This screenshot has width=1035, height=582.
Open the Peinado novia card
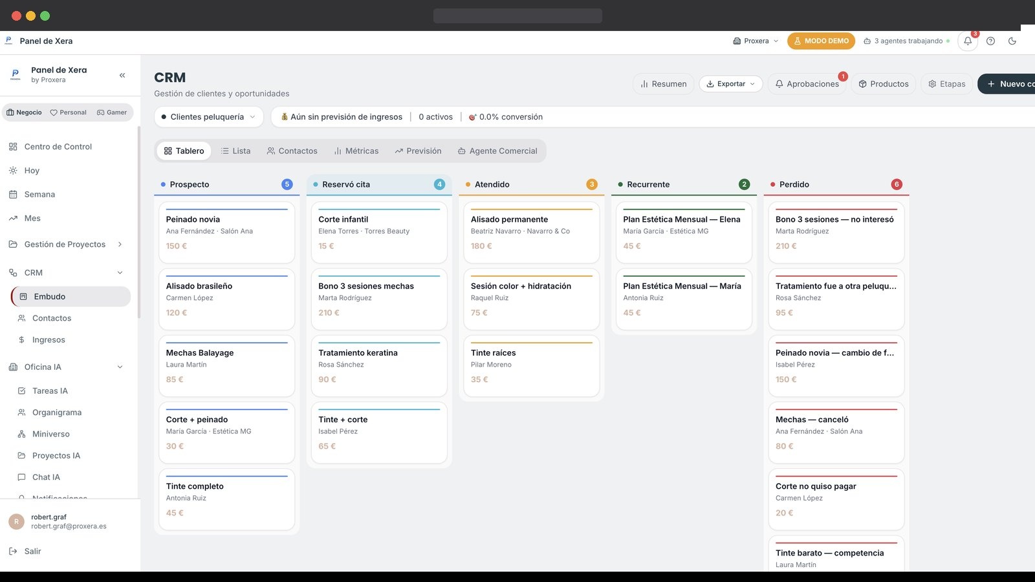(227, 233)
